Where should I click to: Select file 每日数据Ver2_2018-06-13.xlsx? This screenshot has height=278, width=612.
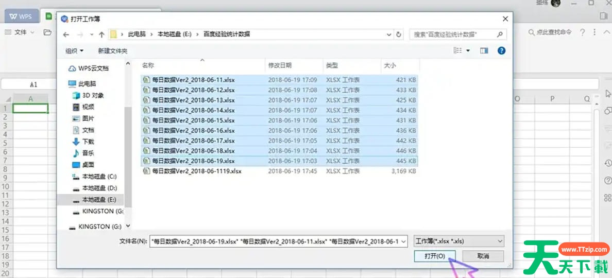coord(279,100)
